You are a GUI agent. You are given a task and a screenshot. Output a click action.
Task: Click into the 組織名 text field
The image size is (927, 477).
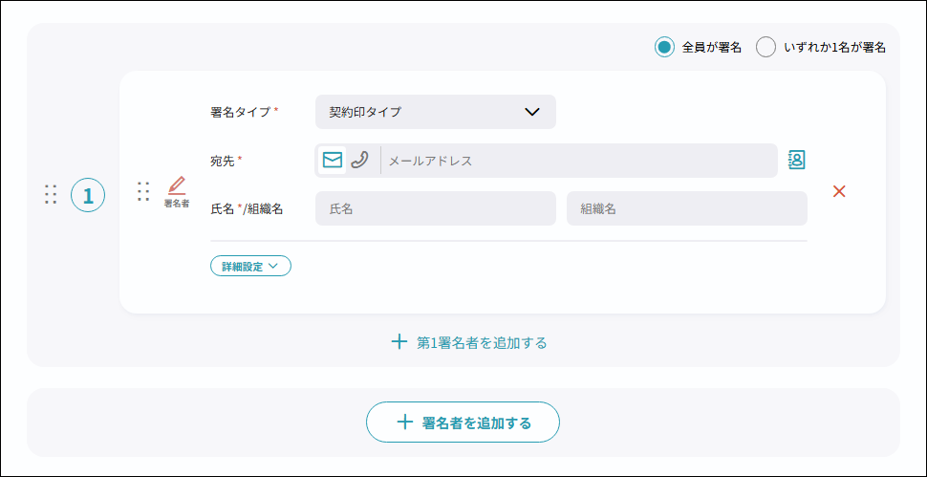pyautogui.click(x=686, y=208)
